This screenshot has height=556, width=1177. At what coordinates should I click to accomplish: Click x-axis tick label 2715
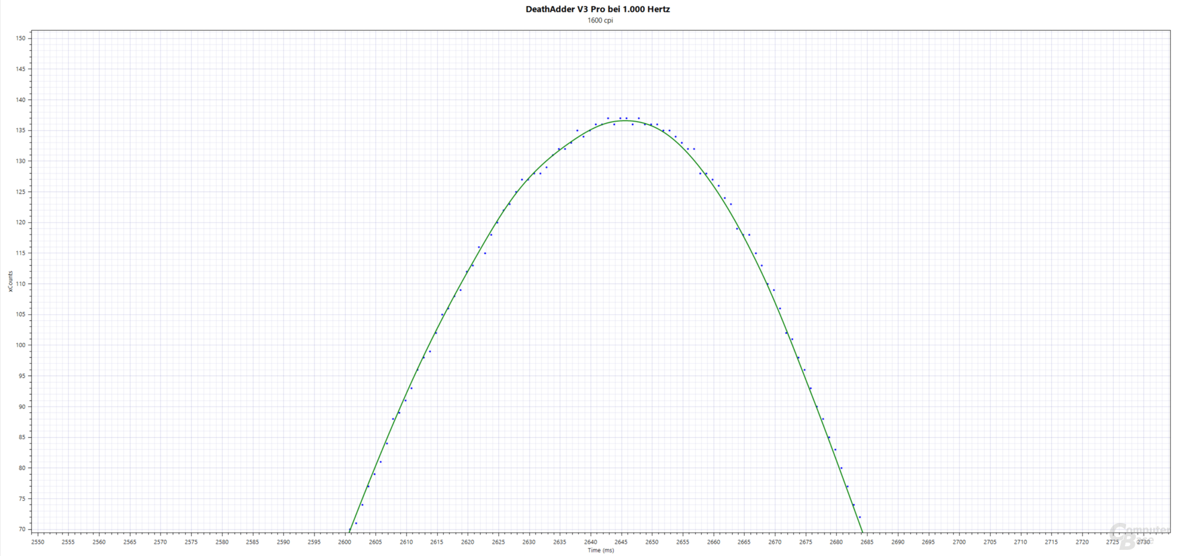(1051, 542)
